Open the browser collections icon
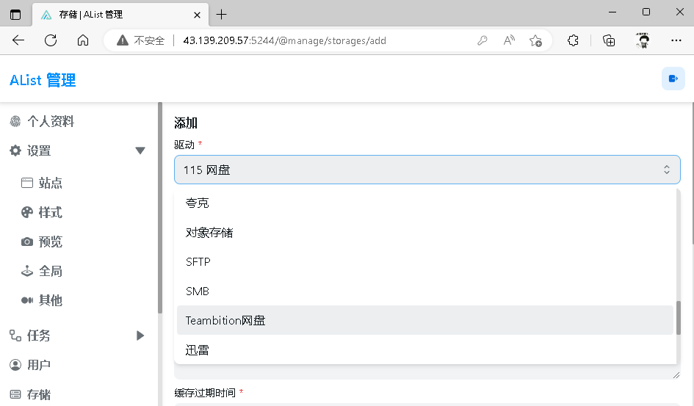694x406 pixels. [609, 41]
